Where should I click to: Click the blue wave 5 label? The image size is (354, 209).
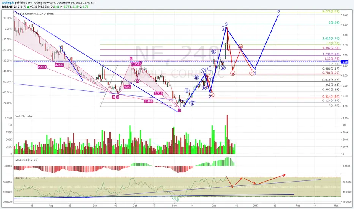(x=278, y=11)
